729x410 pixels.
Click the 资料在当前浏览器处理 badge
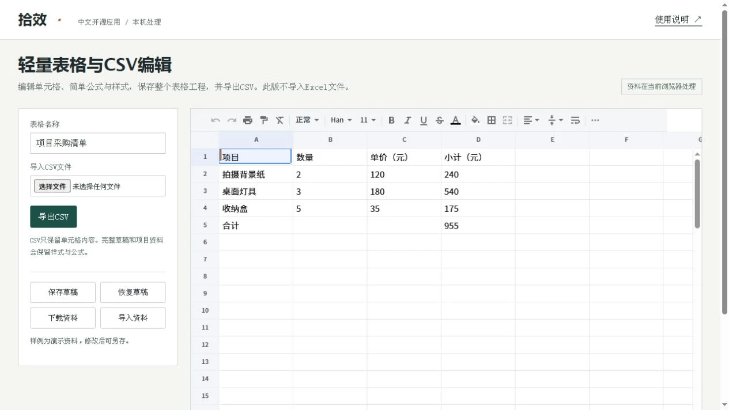coord(662,87)
